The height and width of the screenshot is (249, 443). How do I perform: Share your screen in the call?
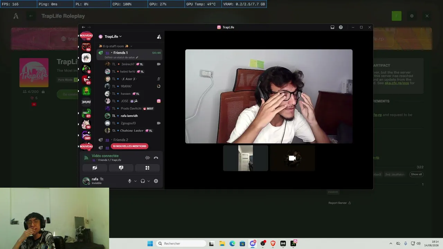pyautogui.click(x=121, y=168)
